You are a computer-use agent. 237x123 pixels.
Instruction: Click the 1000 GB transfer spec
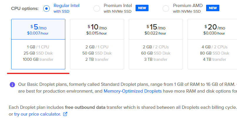pos(38,60)
